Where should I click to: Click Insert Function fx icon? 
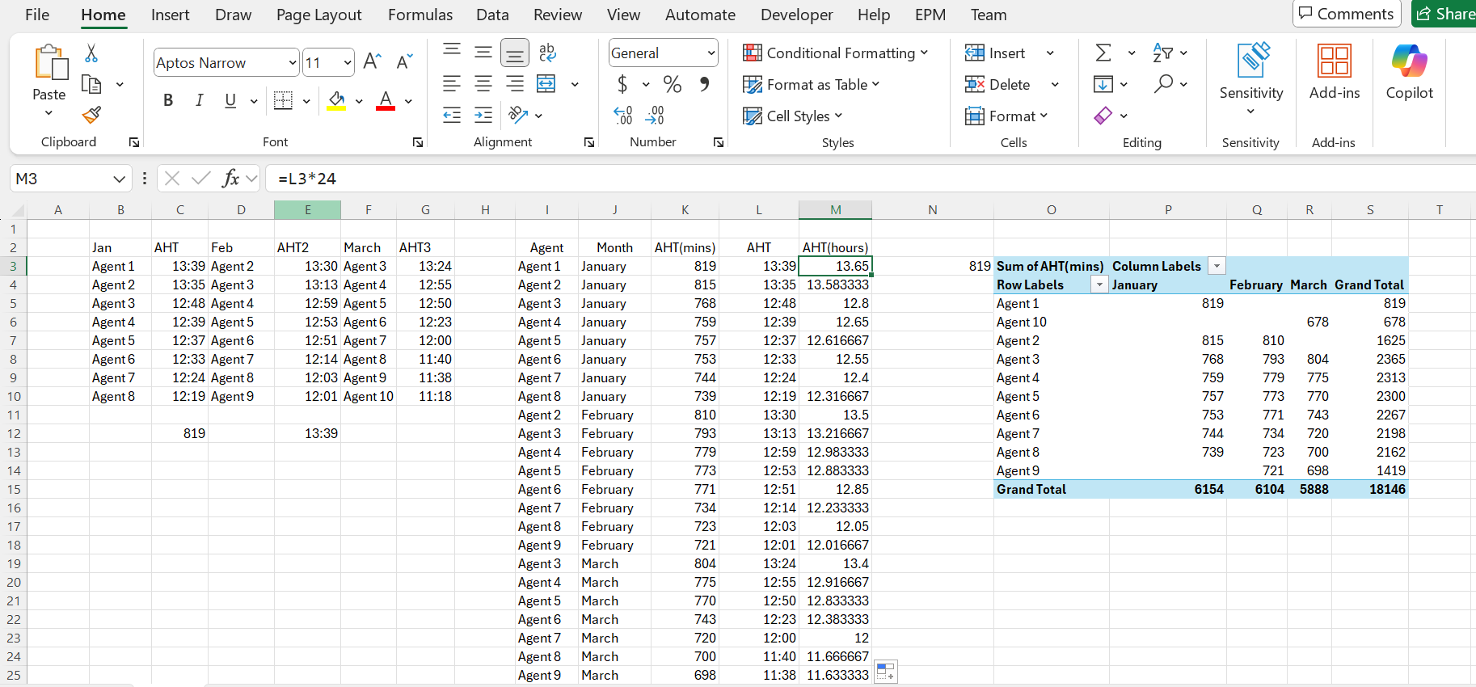(x=230, y=179)
